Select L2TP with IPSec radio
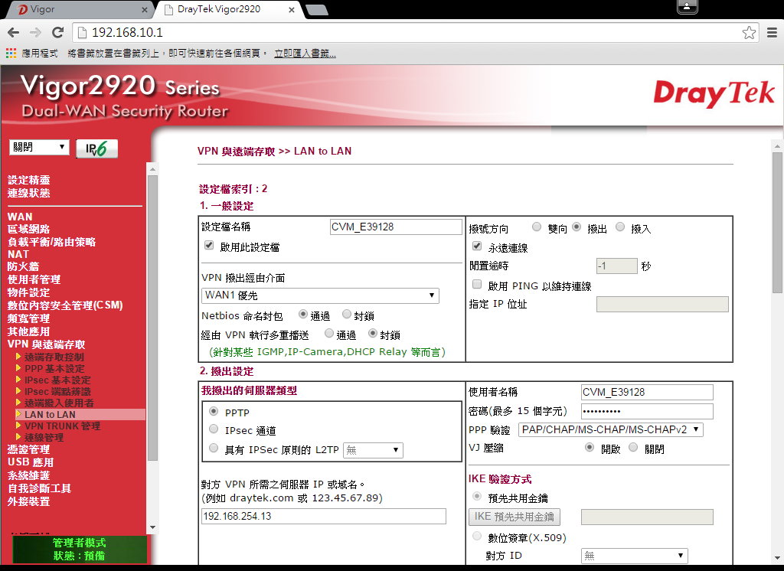 [x=214, y=449]
